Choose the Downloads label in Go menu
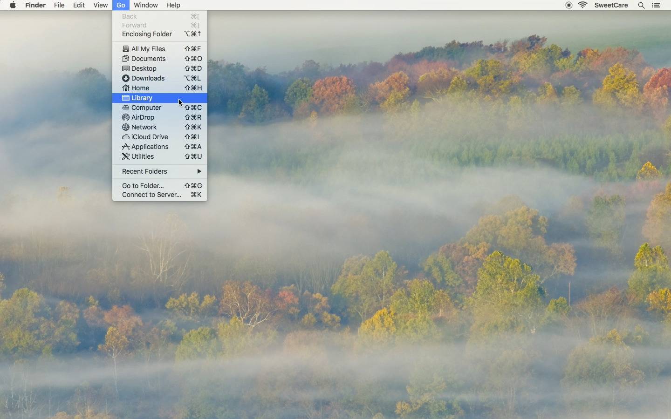 tap(148, 78)
